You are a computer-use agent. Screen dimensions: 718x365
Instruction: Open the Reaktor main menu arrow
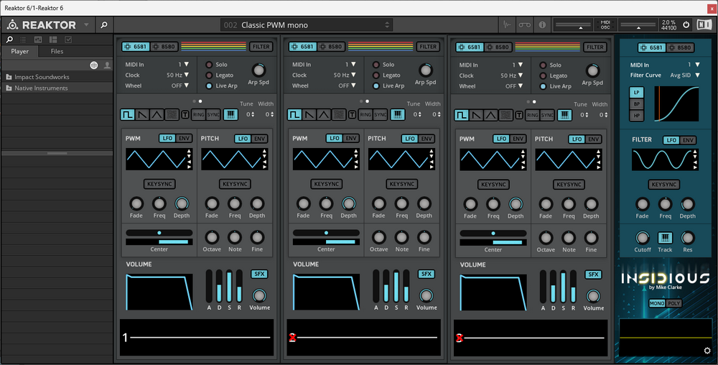(x=86, y=24)
